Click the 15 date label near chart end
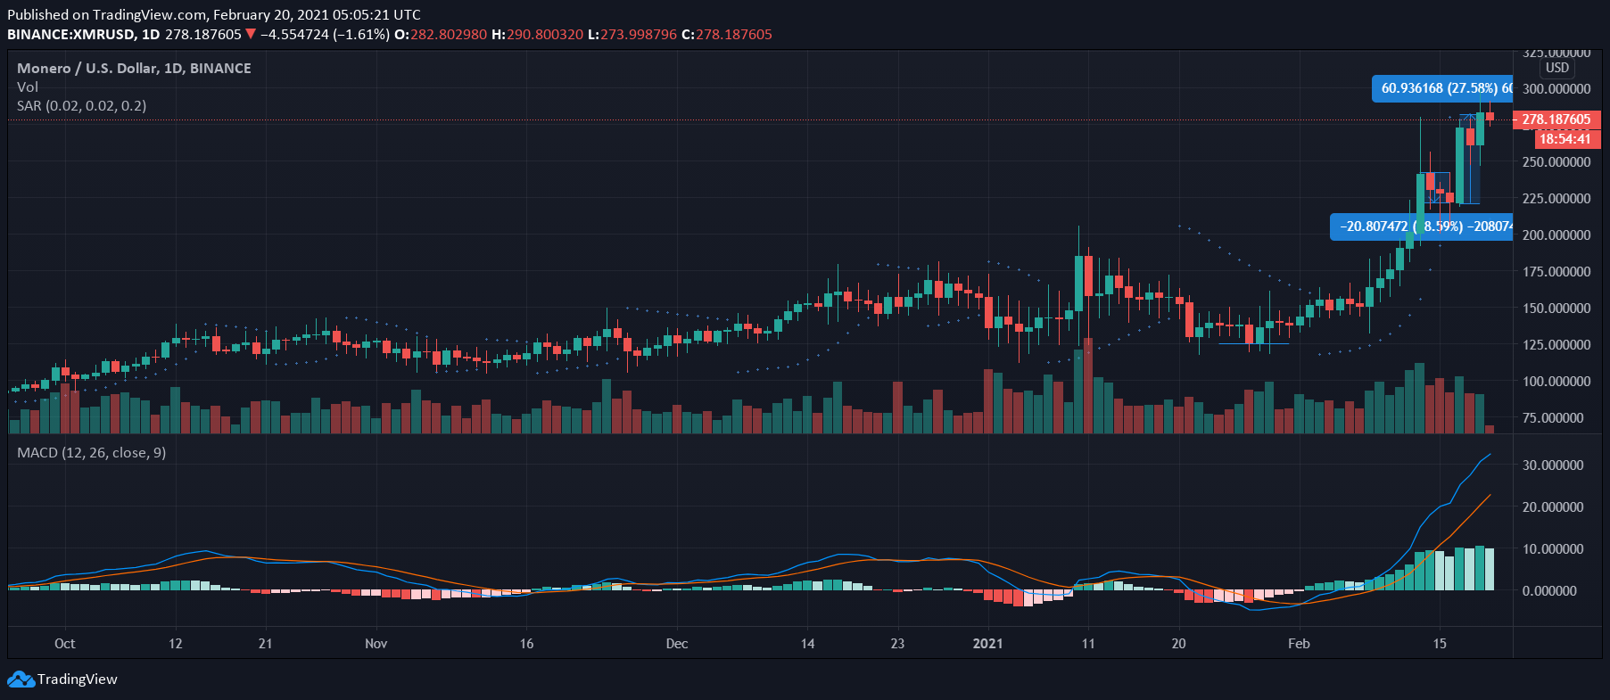Viewport: 1610px width, 700px height. click(x=1440, y=644)
